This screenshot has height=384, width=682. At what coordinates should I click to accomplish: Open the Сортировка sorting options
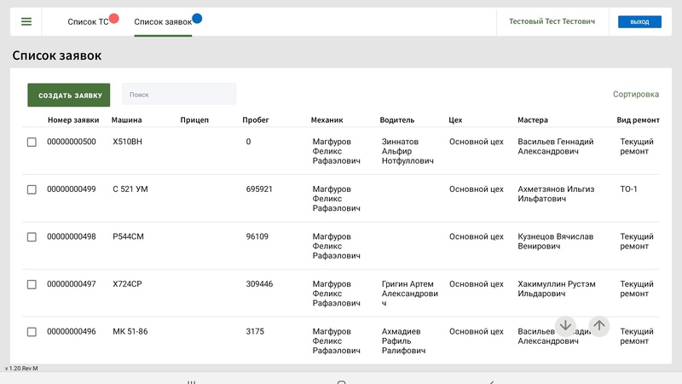click(x=636, y=95)
